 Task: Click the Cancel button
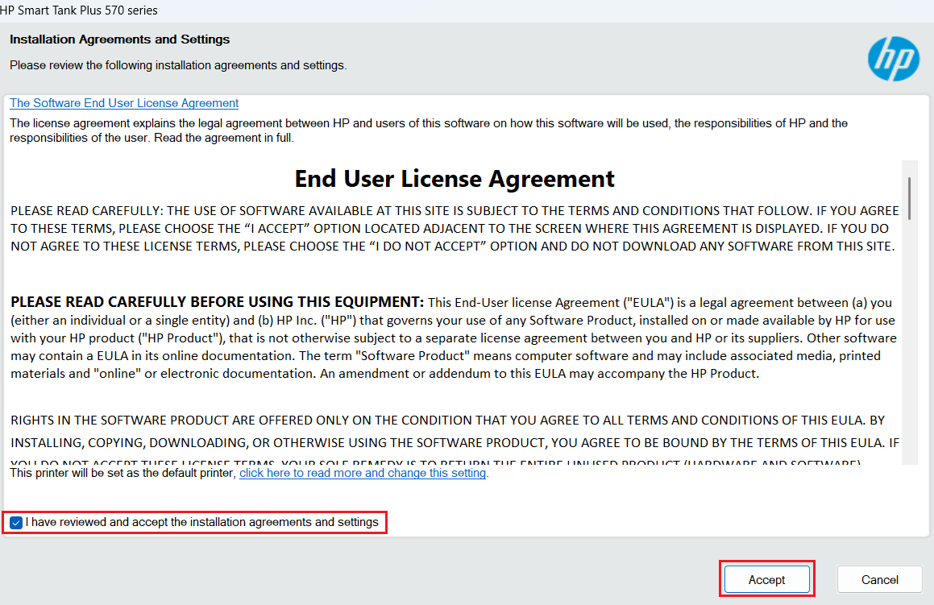879,578
